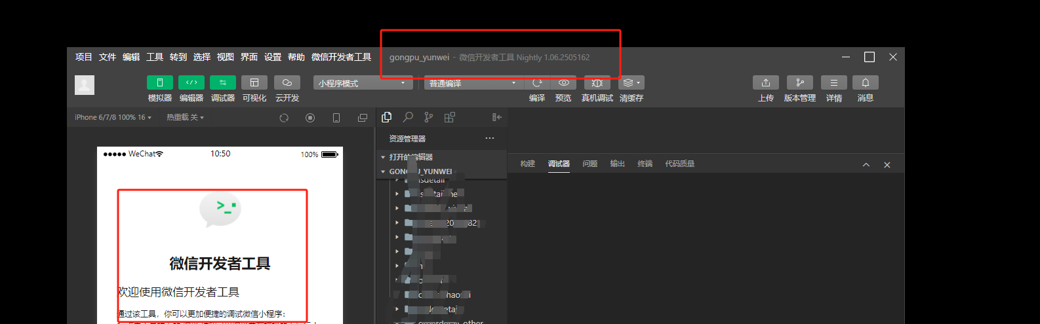Viewport: 1040px width, 324px height.
Task: Open the 小程序模式 mode dropdown
Action: tap(363, 83)
